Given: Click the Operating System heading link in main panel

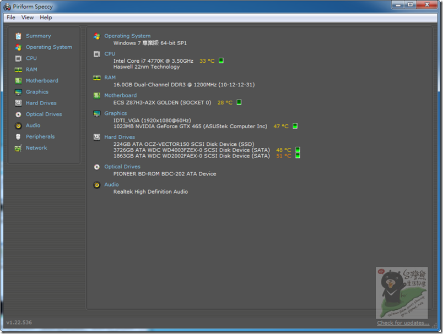Looking at the screenshot, I should click(x=127, y=36).
